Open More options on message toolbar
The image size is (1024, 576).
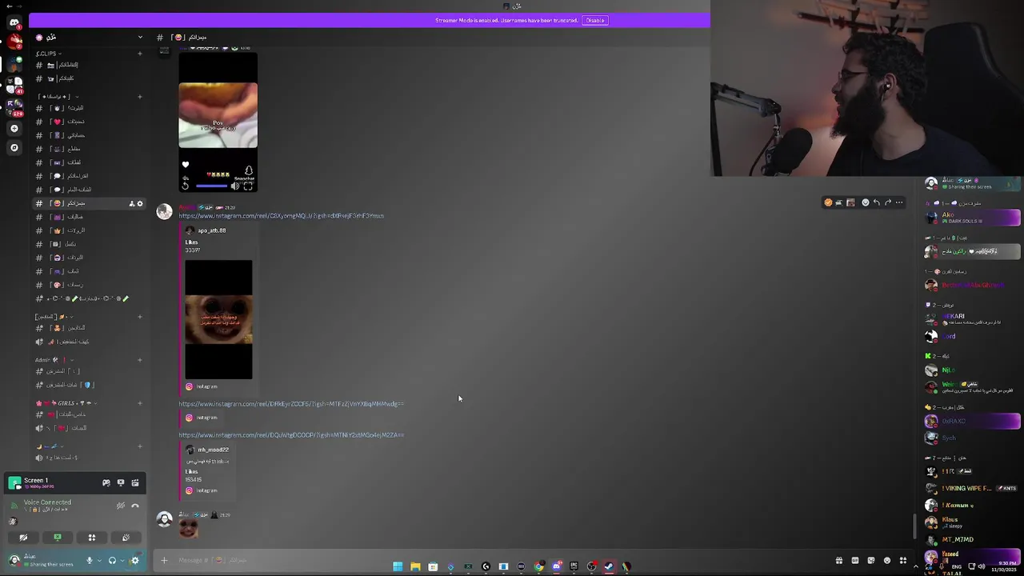(899, 202)
